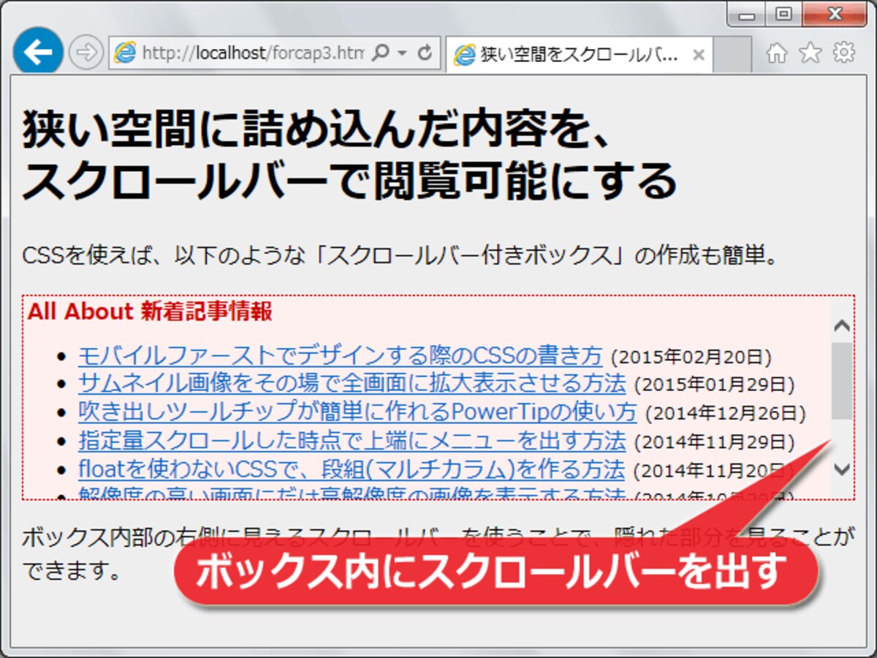Open the Favorites star icon

810,53
